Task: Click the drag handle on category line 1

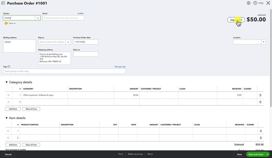Action: (x=8, y=95)
